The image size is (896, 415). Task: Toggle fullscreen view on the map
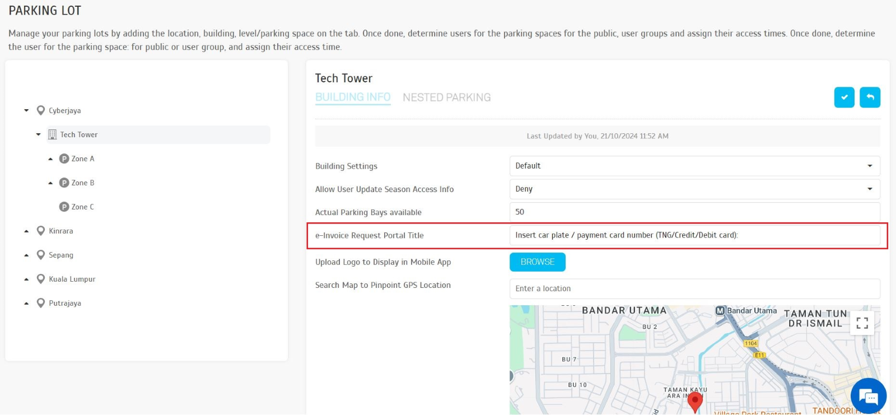click(862, 323)
